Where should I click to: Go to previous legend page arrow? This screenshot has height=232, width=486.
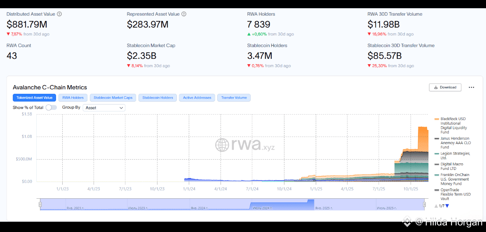[x=436, y=206]
